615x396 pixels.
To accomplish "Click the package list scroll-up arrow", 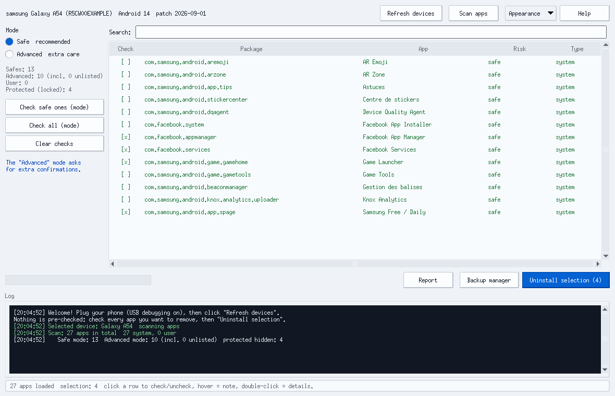I will (606, 45).
